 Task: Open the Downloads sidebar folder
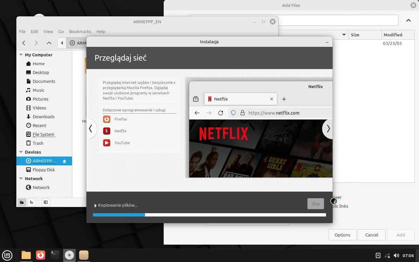click(44, 117)
